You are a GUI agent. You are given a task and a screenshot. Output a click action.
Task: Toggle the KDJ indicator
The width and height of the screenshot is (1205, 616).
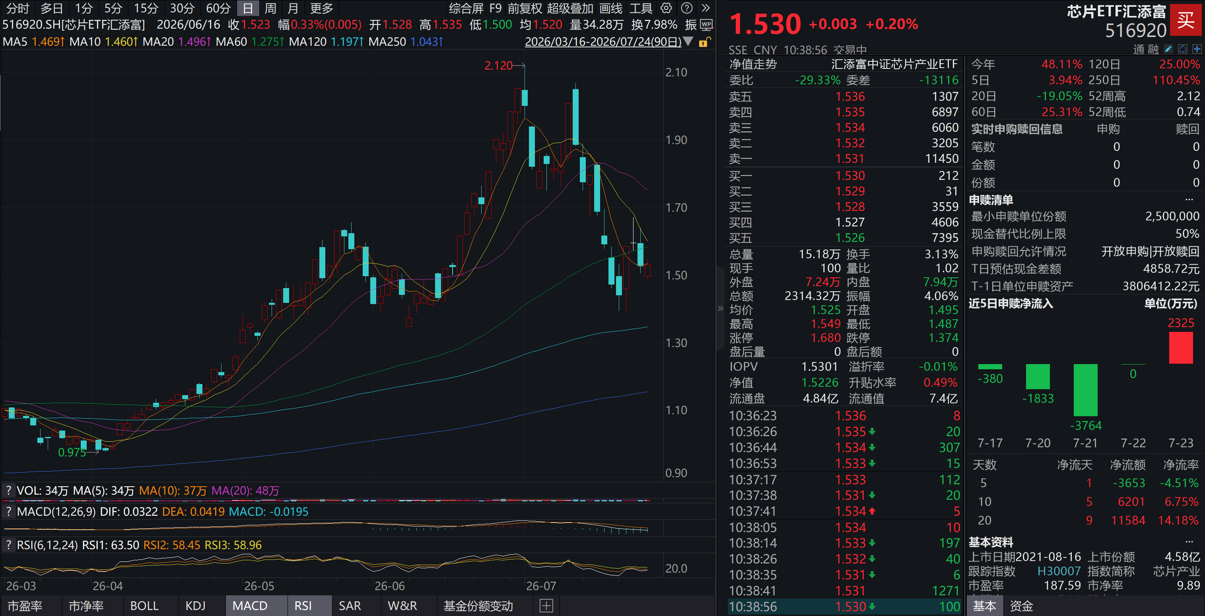pyautogui.click(x=196, y=606)
